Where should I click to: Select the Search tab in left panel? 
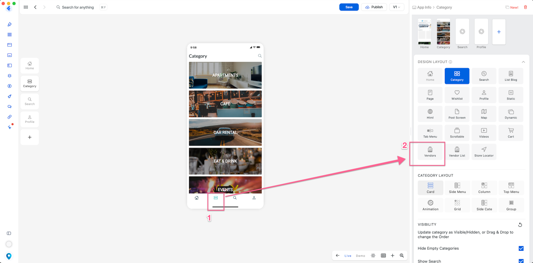coord(30,101)
